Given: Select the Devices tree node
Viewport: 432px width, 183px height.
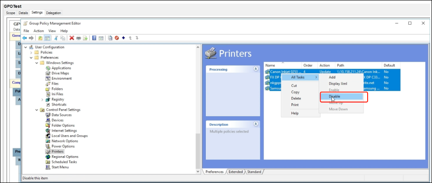Looking at the screenshot, I should (57, 120).
